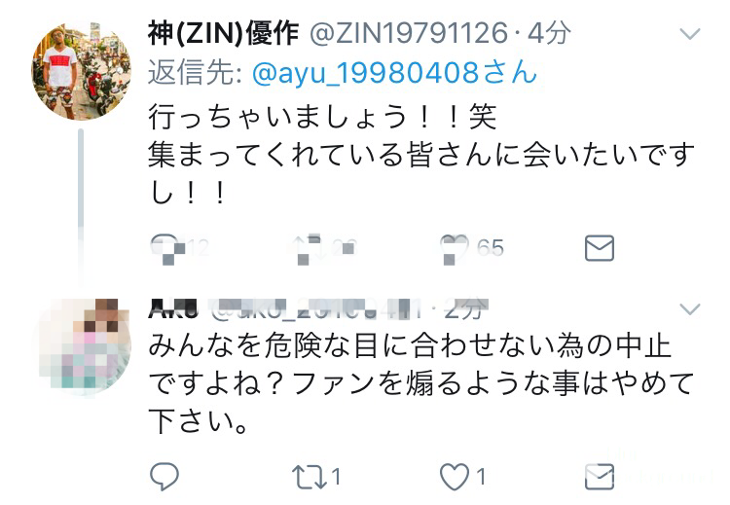Open the pixelated avatar of the second user
The image size is (730, 505).
coord(82,346)
